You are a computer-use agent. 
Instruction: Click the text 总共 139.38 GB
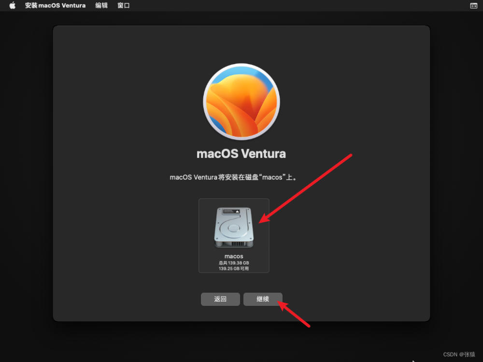click(234, 263)
